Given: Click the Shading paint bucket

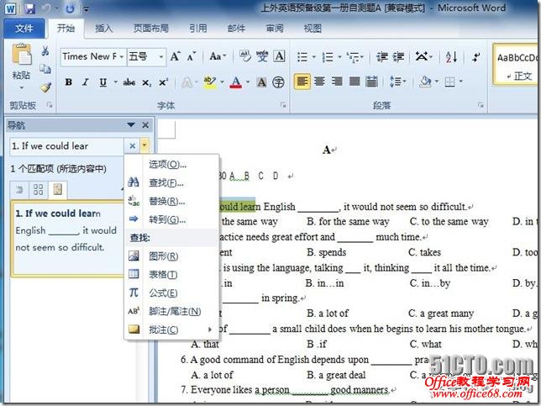Looking at the screenshot, I should (425, 82).
